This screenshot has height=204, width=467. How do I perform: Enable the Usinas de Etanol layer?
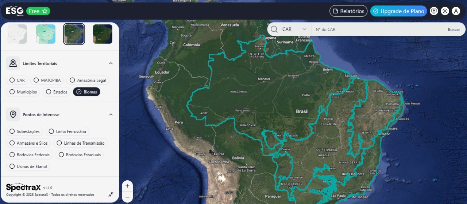[28, 166]
